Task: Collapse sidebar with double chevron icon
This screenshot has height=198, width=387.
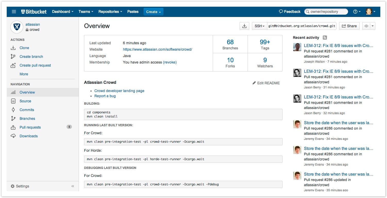Action: click(73, 186)
